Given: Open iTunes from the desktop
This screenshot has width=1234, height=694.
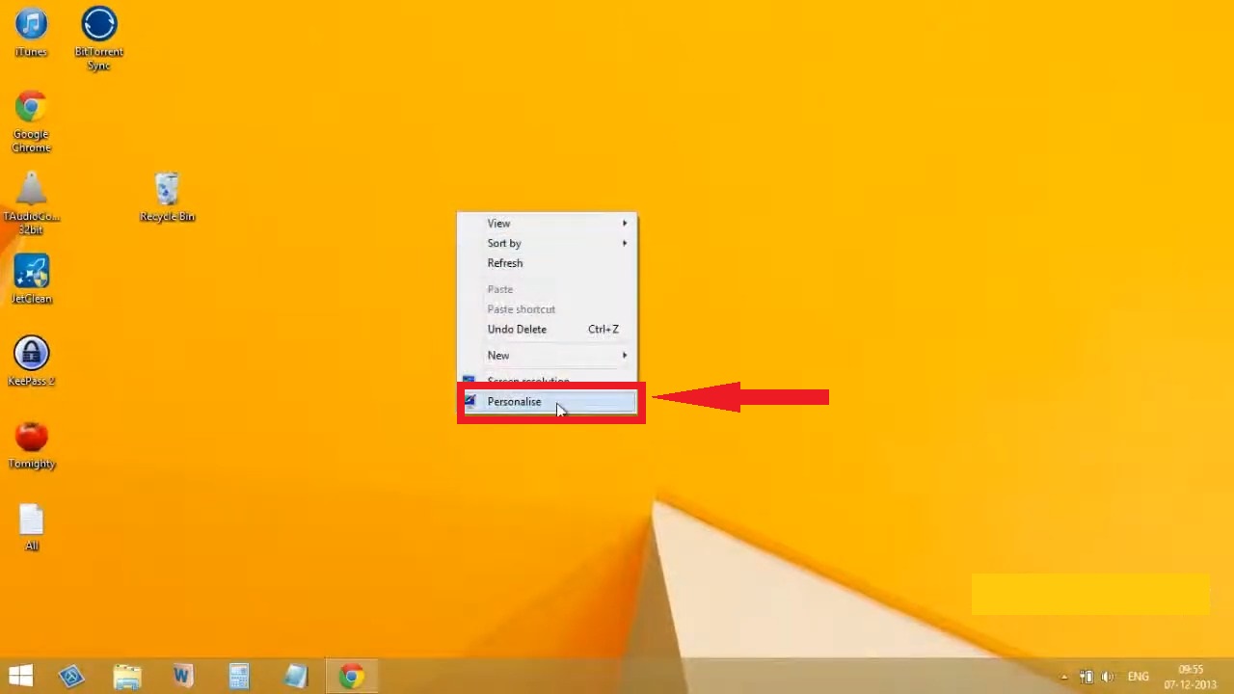Looking at the screenshot, I should click(31, 24).
